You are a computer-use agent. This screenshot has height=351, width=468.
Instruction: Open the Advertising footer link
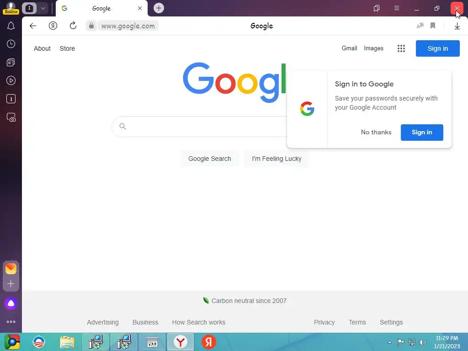tap(103, 322)
